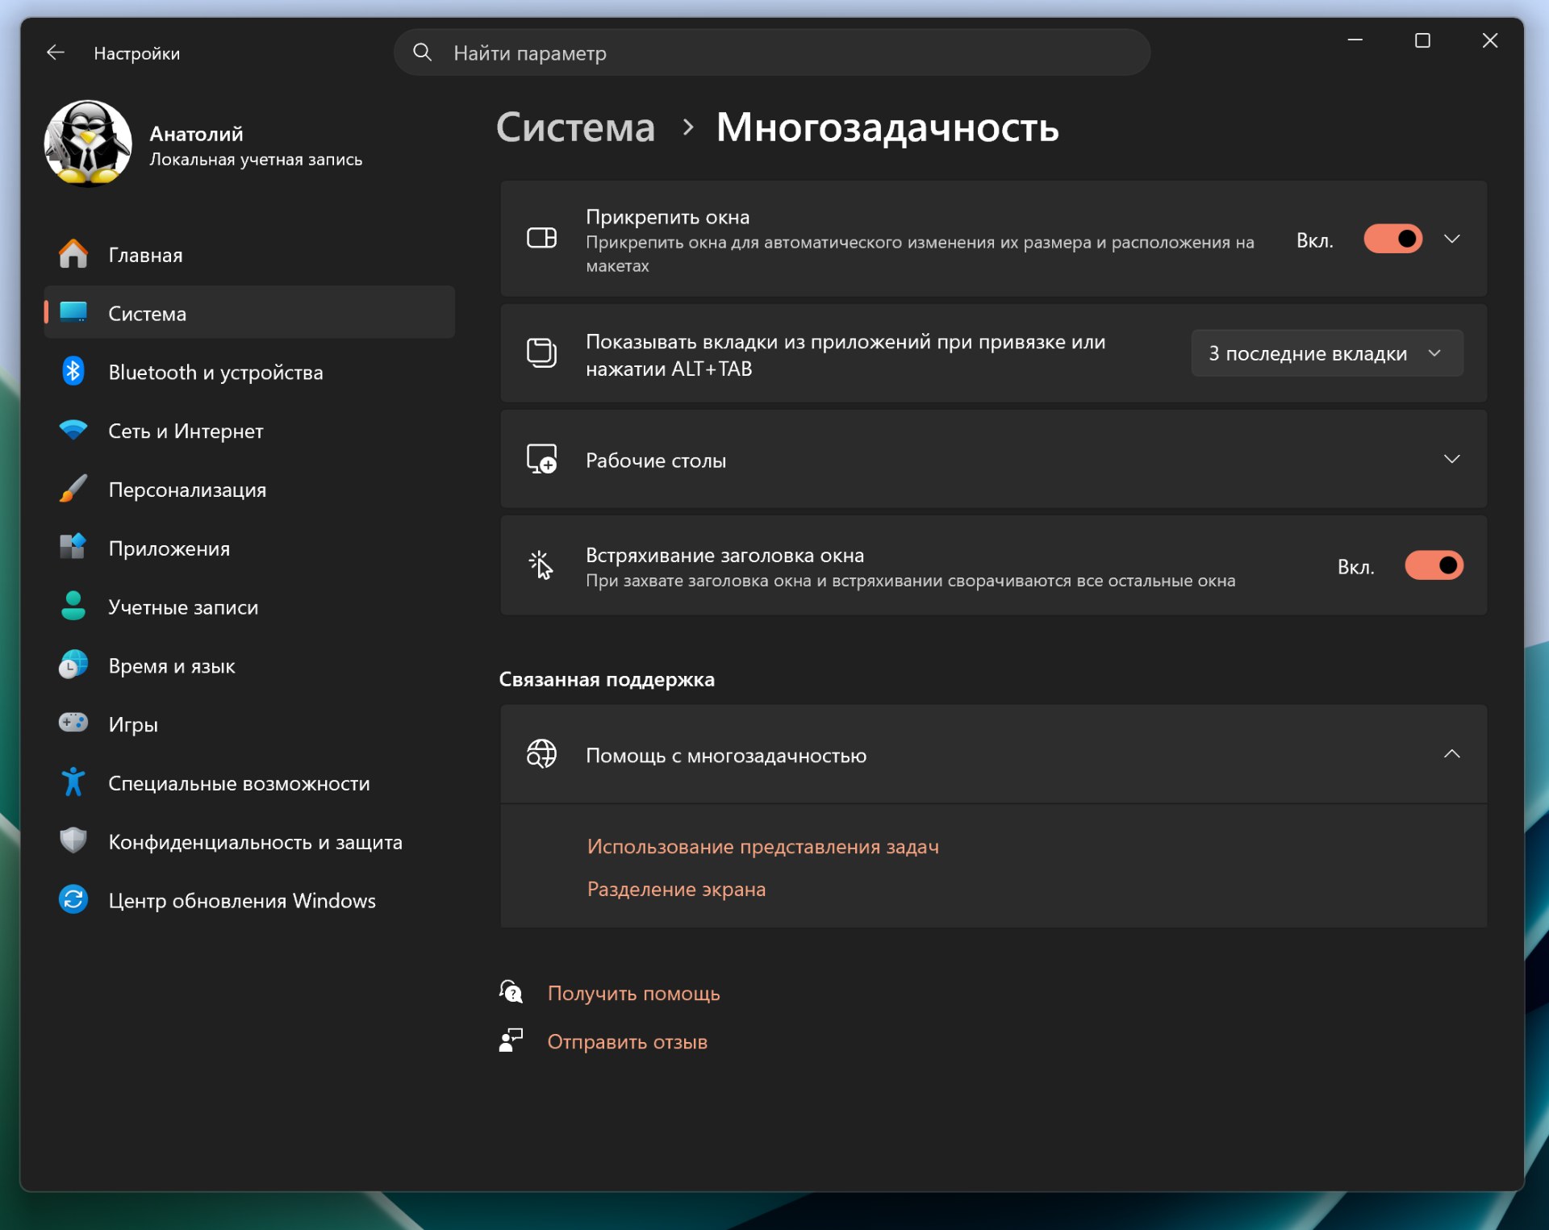Viewport: 1549px width, 1230px height.
Task: Collapse Помощь с многозадачностью section
Action: click(1451, 754)
